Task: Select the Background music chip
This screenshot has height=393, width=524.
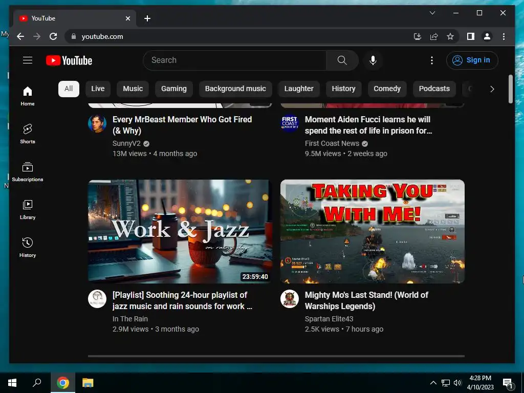Action: pyautogui.click(x=235, y=89)
